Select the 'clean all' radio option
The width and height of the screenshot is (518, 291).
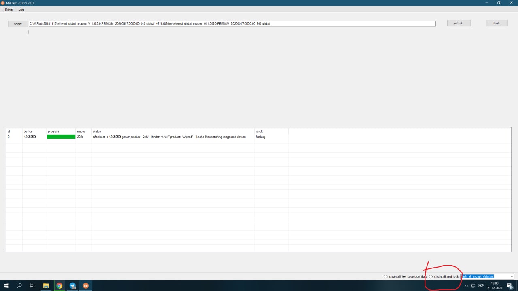[392, 276]
